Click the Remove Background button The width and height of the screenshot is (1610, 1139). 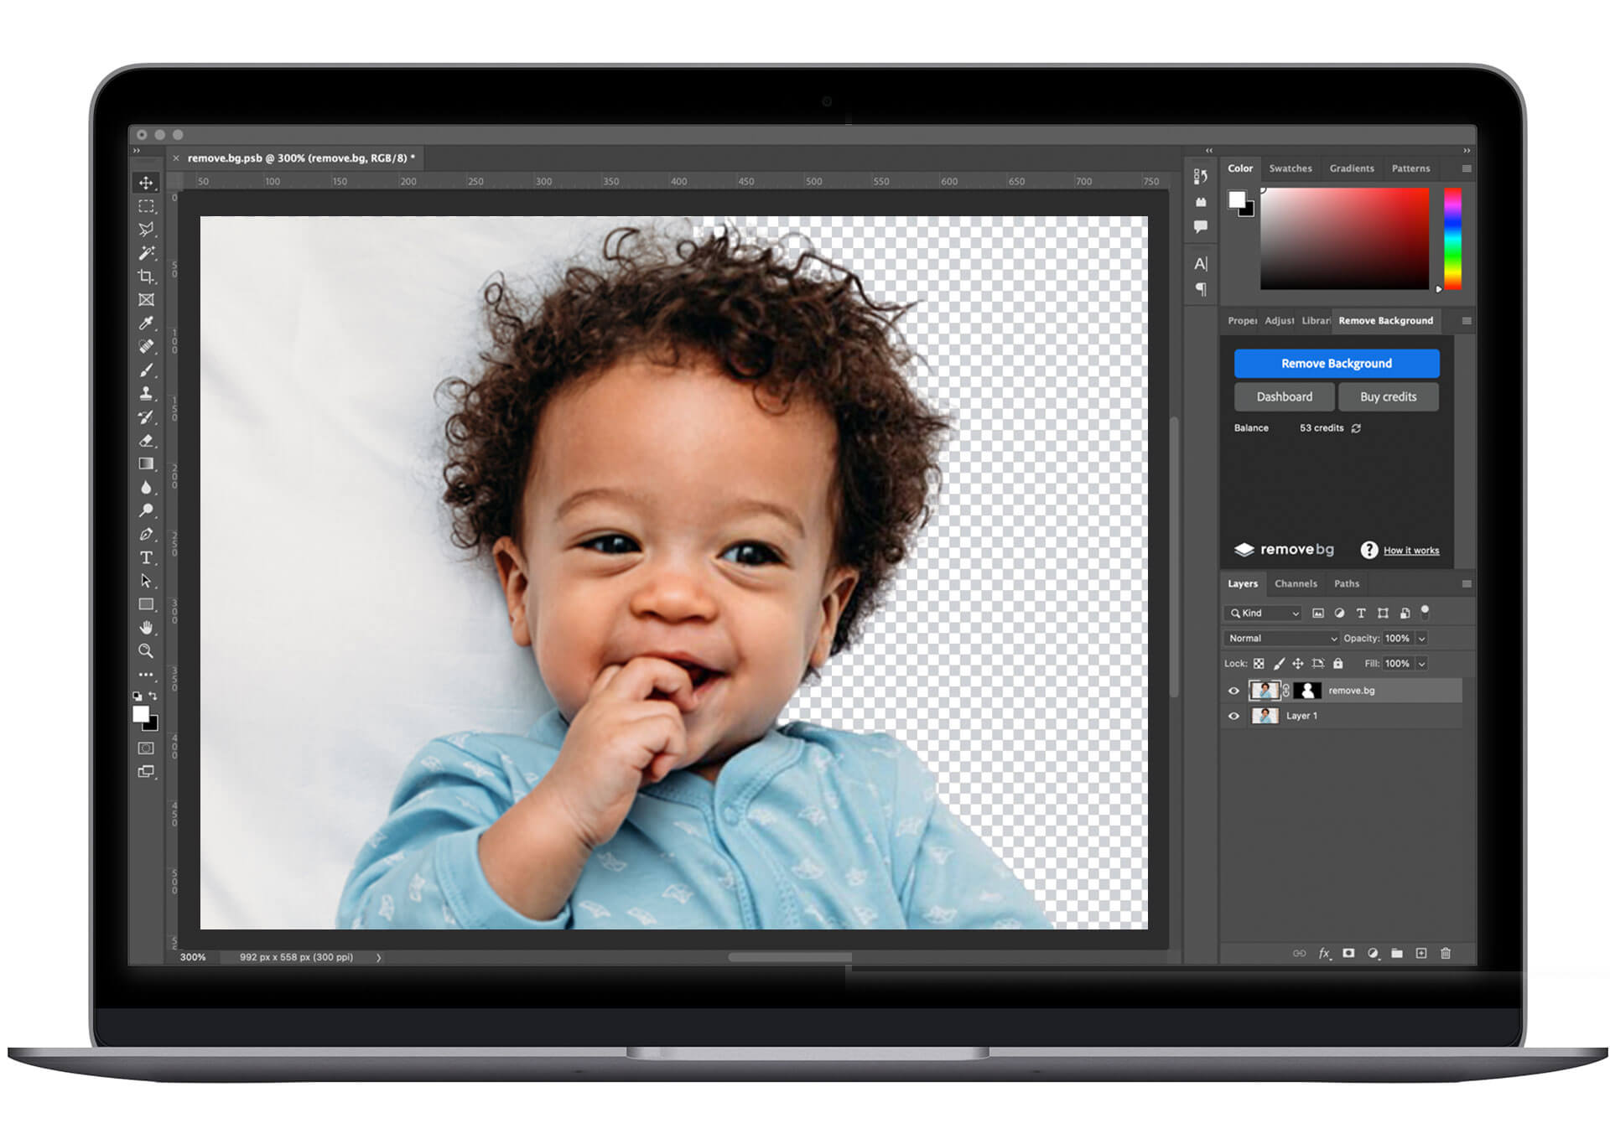coord(1340,361)
